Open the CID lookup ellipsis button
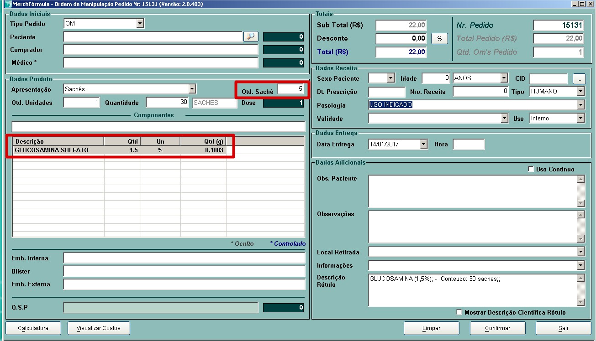596x341 pixels. click(x=579, y=78)
